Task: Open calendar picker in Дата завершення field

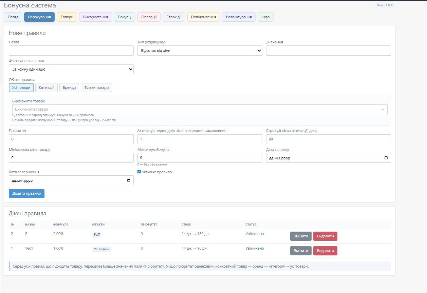Action: pyautogui.click(x=128, y=180)
